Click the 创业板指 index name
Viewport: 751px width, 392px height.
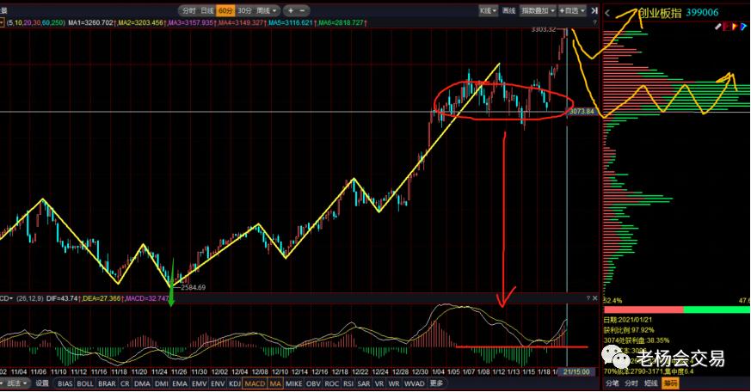click(x=660, y=14)
